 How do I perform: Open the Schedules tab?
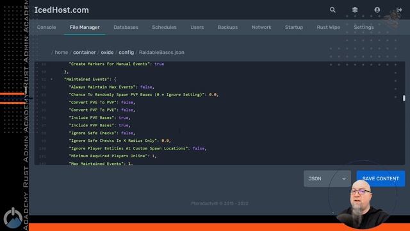coord(164,27)
